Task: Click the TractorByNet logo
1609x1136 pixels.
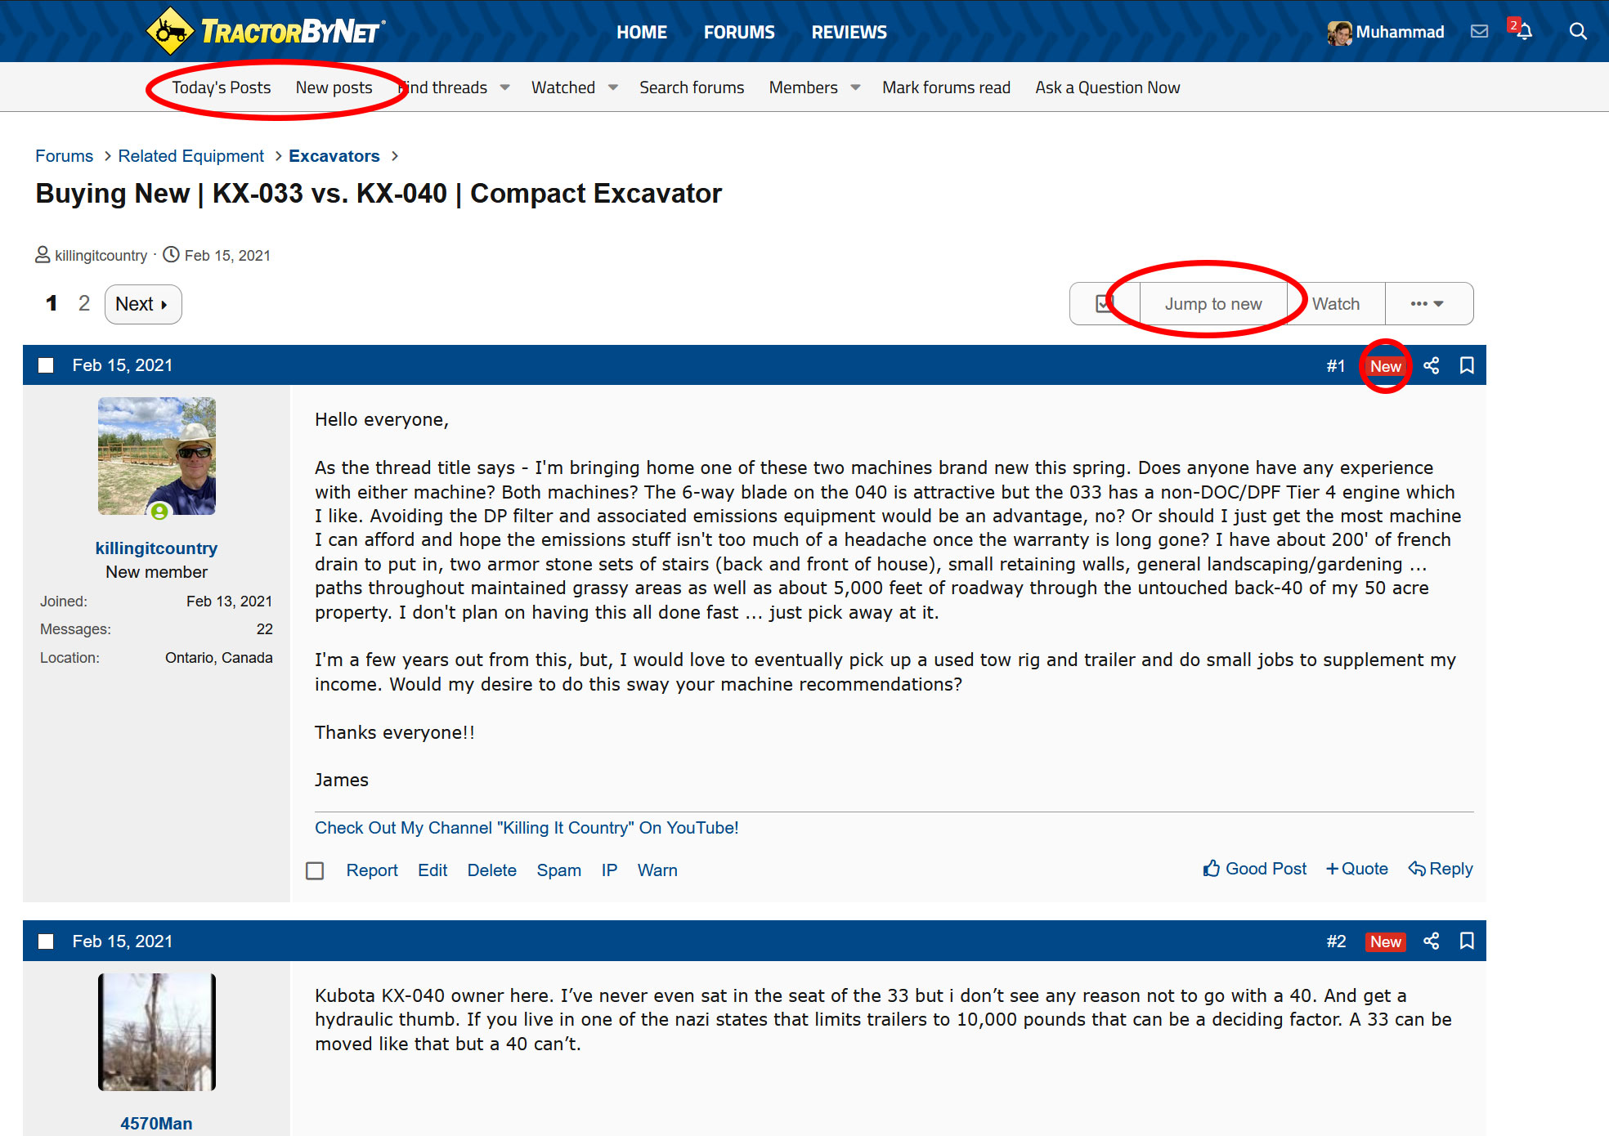Action: [x=266, y=32]
